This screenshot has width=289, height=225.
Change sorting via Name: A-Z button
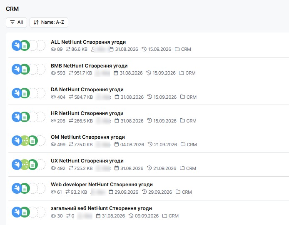tap(49, 22)
